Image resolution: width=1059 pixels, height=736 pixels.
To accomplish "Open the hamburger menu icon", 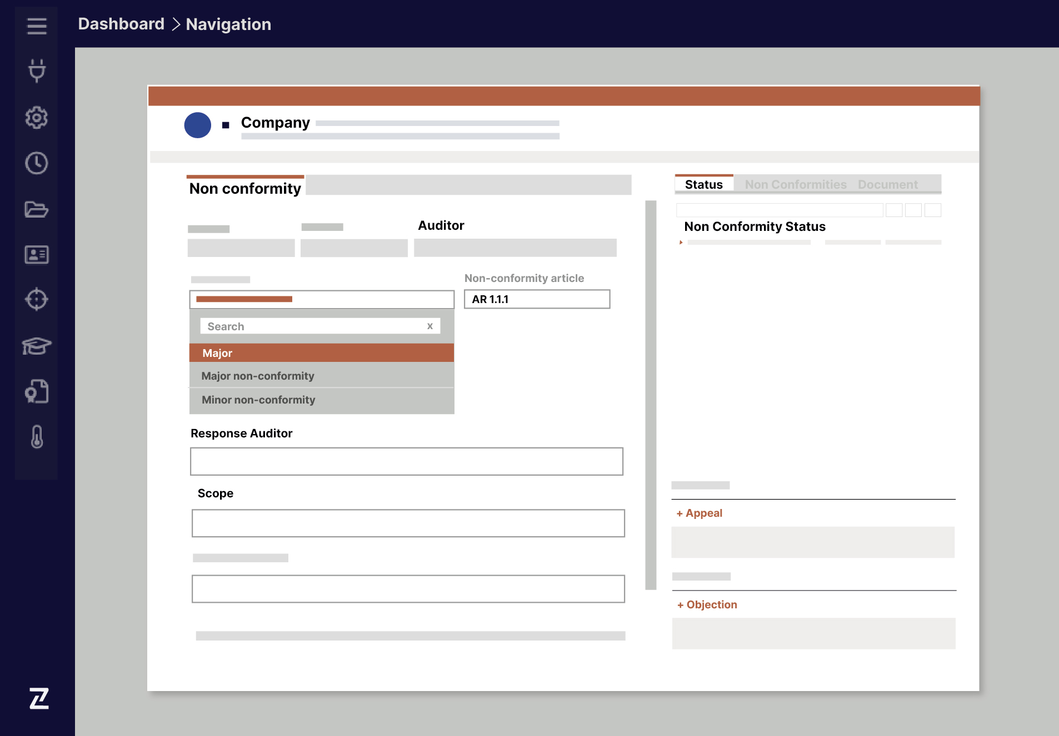I will coord(37,26).
